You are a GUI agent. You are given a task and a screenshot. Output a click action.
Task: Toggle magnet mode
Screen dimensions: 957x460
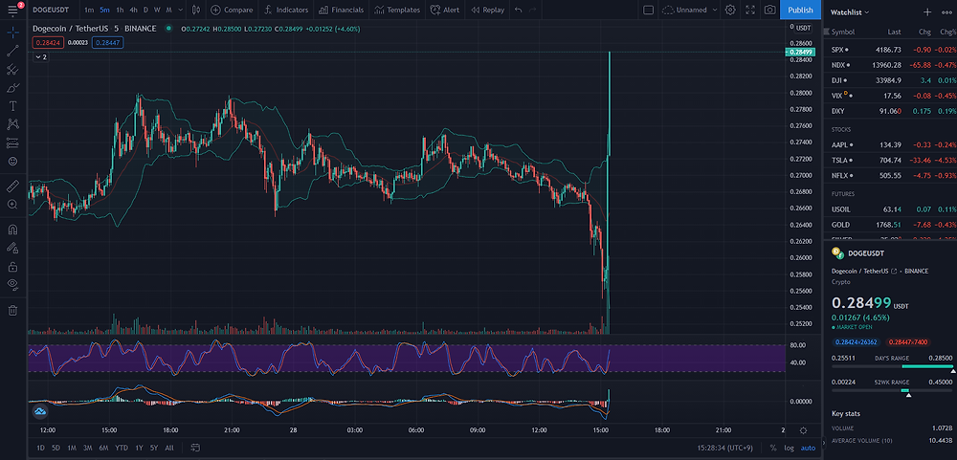pos(12,230)
